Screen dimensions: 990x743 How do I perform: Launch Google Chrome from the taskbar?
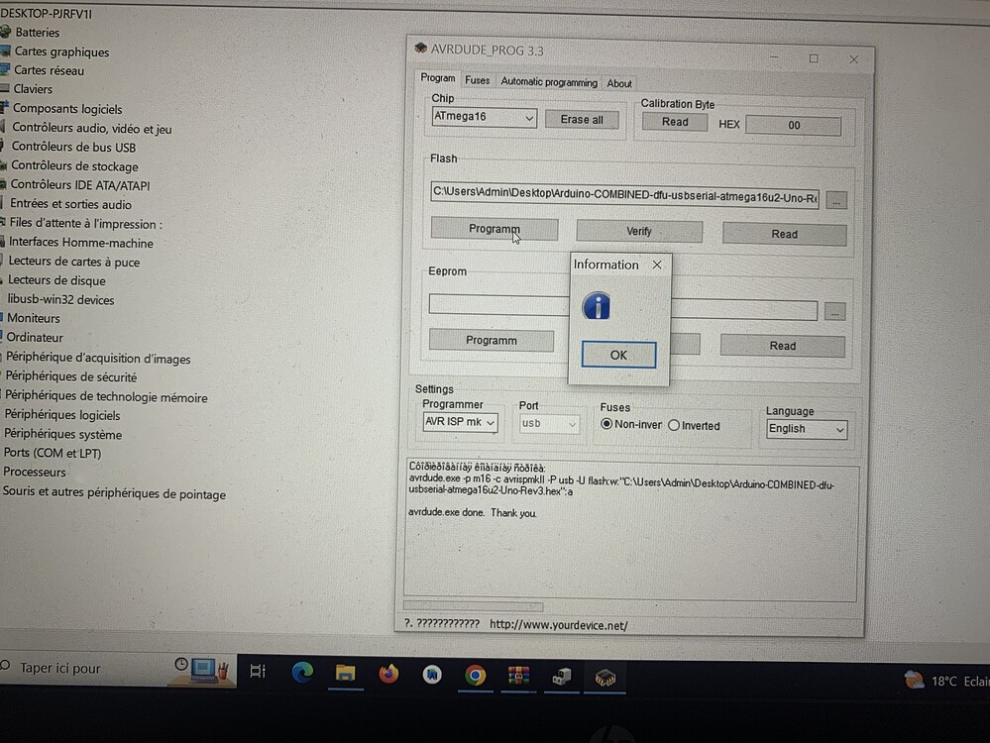[476, 676]
